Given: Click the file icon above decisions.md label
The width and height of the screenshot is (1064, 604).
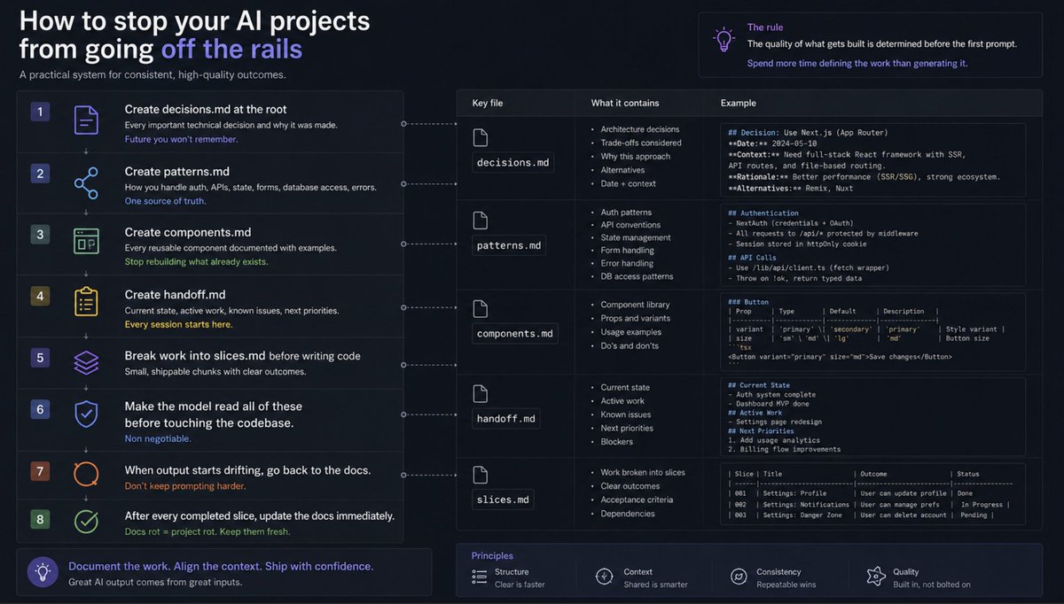Looking at the screenshot, I should point(480,138).
